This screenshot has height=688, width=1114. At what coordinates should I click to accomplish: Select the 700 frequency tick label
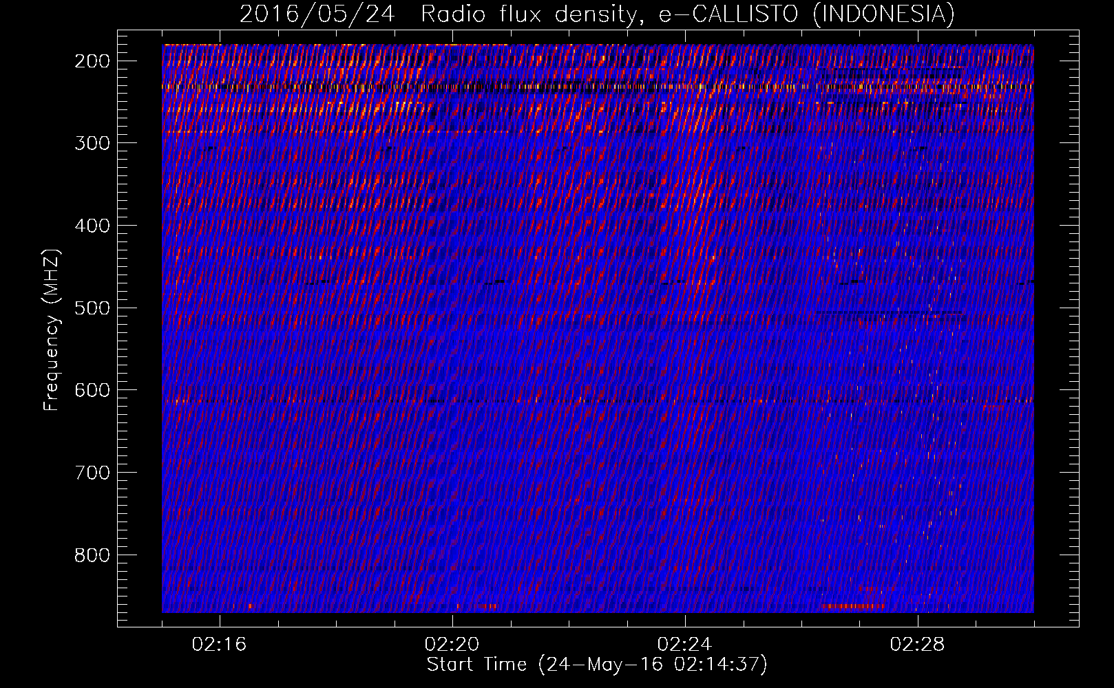[x=92, y=473]
